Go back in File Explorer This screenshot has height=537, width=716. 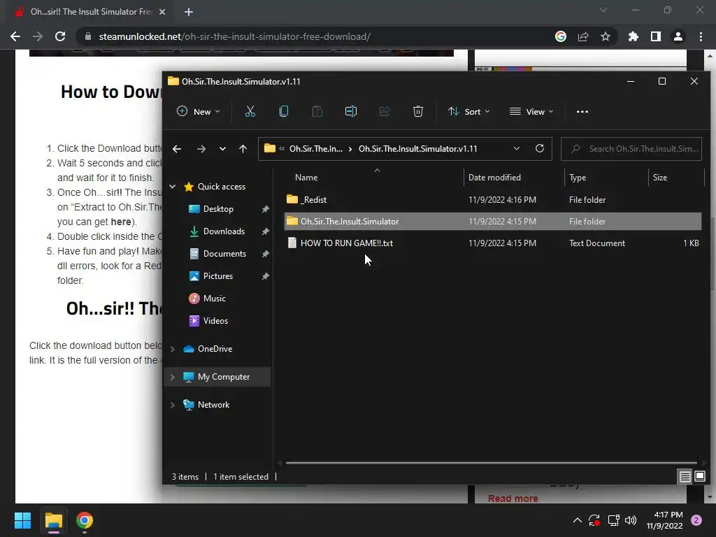[177, 149]
